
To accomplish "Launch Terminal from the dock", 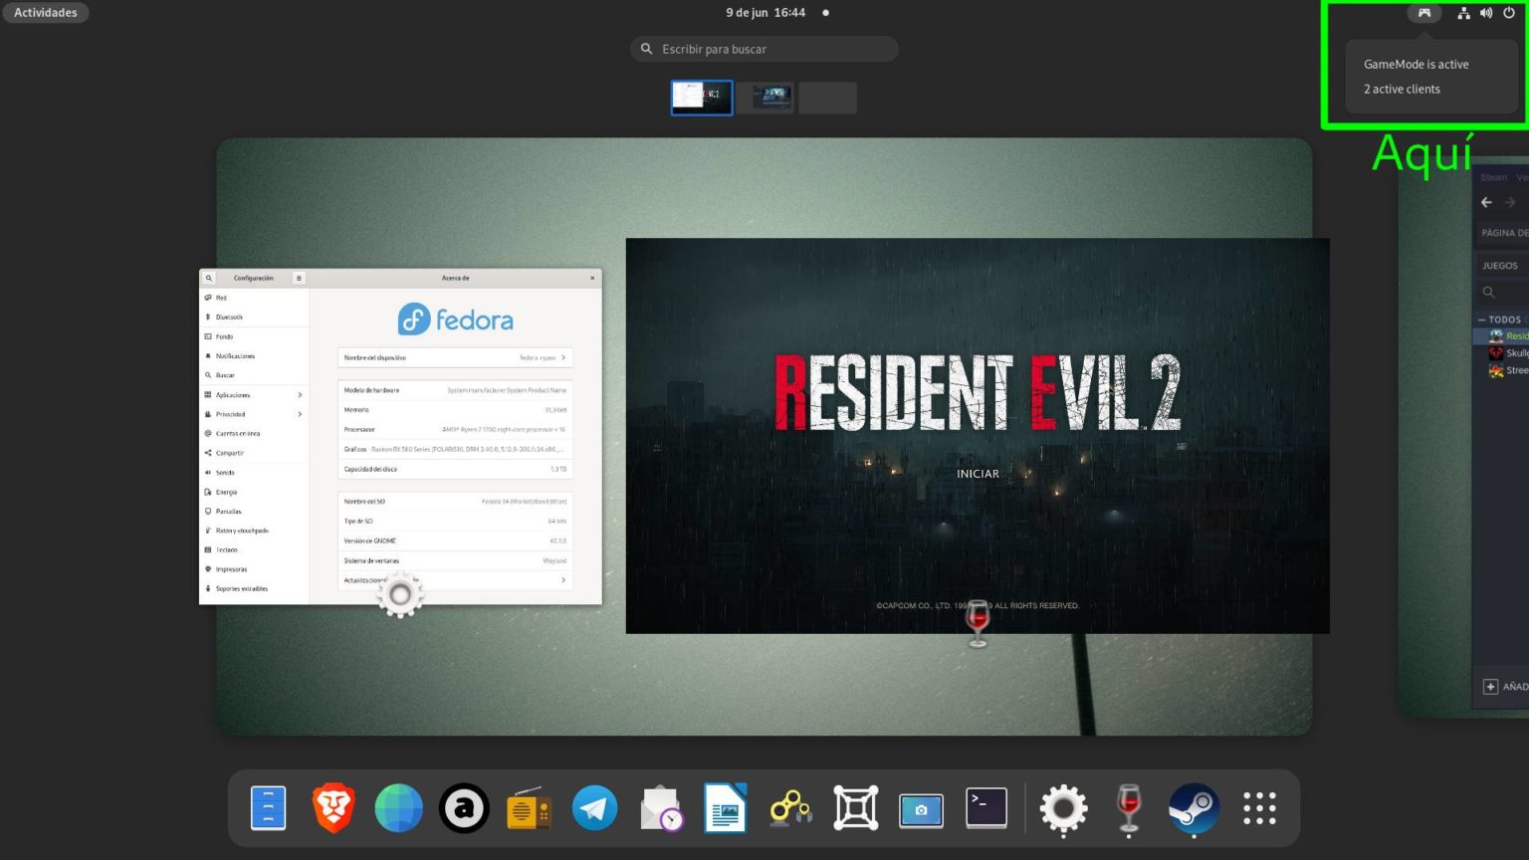I will point(986,808).
